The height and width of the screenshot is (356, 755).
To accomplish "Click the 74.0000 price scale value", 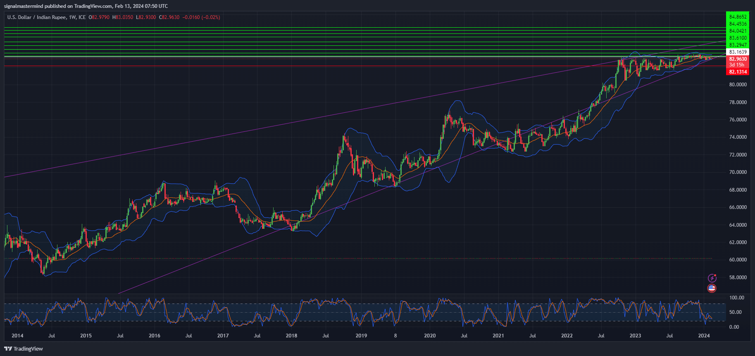I will click(x=738, y=137).
